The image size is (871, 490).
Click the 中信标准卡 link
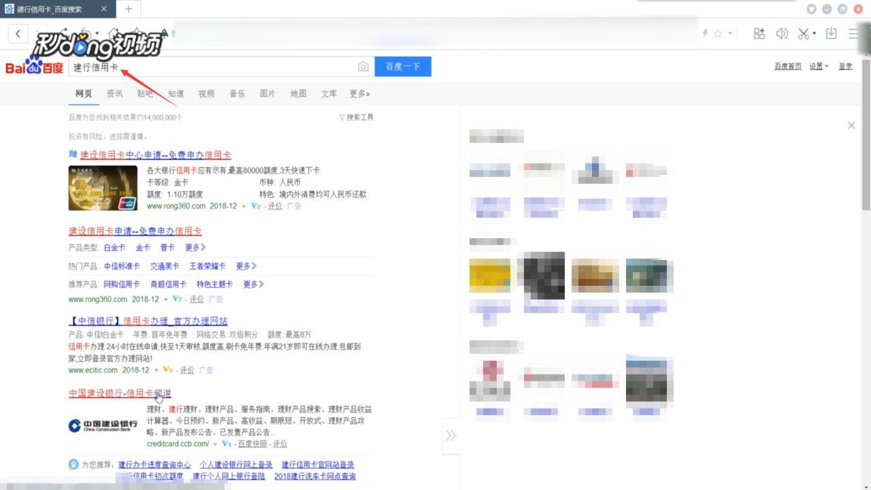(122, 266)
